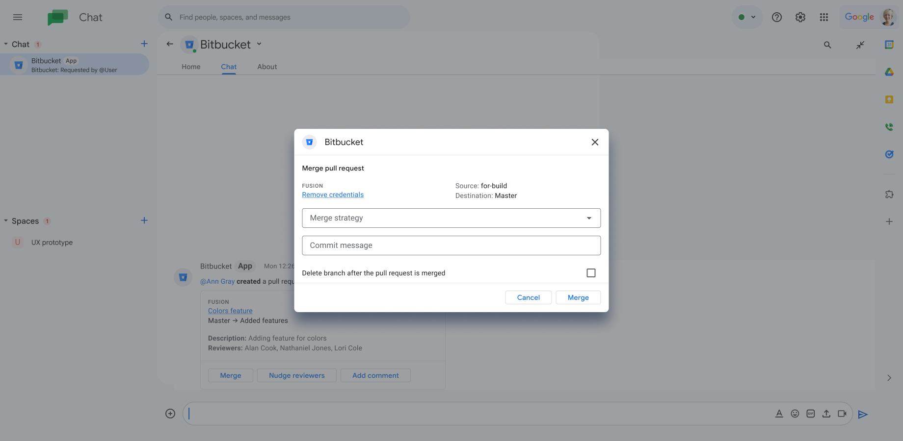Close the Bitbucket dialog with X

(595, 142)
